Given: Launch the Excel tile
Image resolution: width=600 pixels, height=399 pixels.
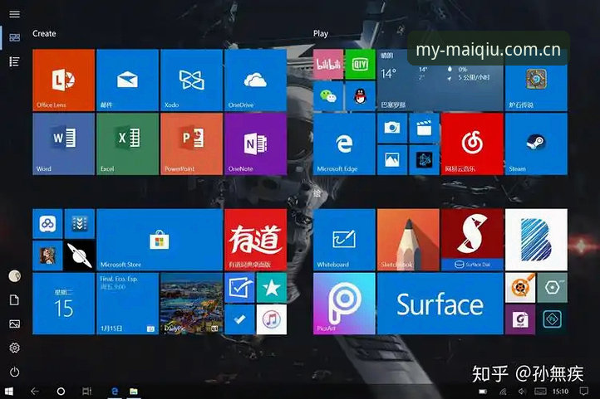Looking at the screenshot, I should (x=127, y=144).
